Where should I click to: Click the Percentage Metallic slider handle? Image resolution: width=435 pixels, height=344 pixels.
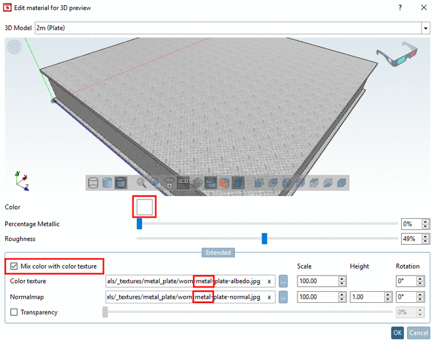point(139,223)
